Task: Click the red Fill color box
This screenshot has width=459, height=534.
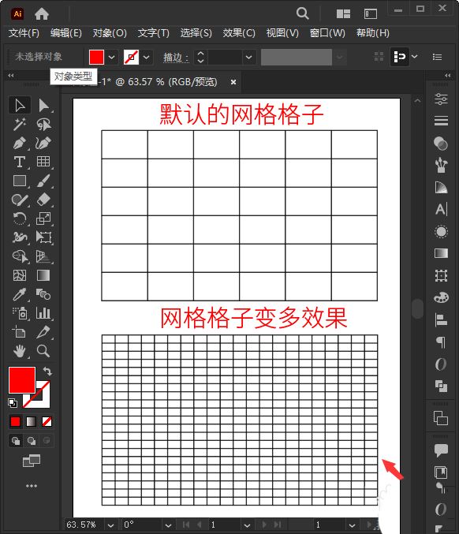Action: coord(22,380)
